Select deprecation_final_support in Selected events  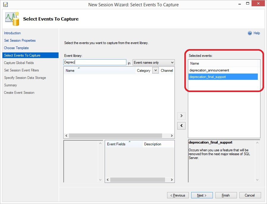pyautogui.click(x=223, y=77)
